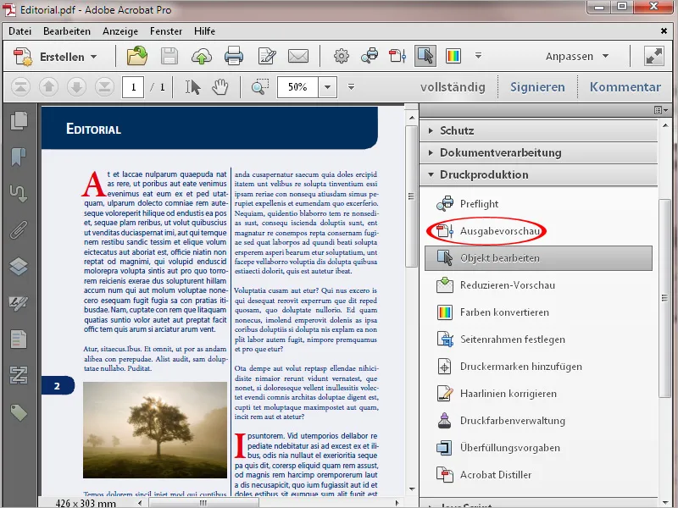Choose the hand pan tool

(220, 87)
